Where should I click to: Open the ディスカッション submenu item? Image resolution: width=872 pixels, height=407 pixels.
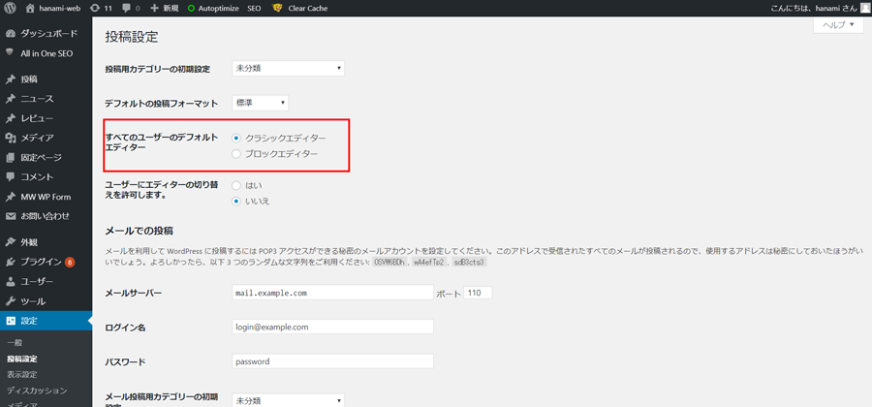(x=37, y=391)
